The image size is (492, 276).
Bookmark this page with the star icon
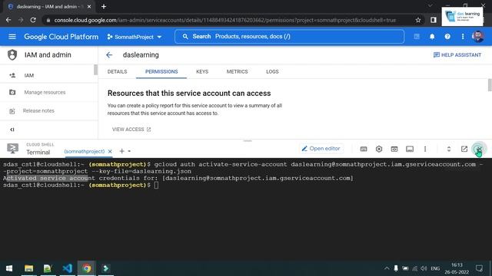click(x=418, y=20)
